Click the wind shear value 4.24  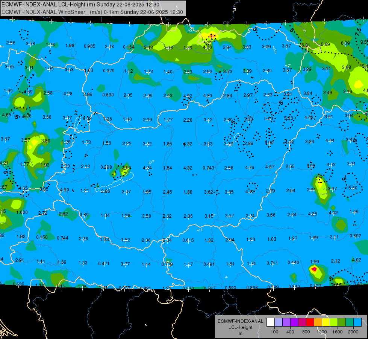coord(147,168)
